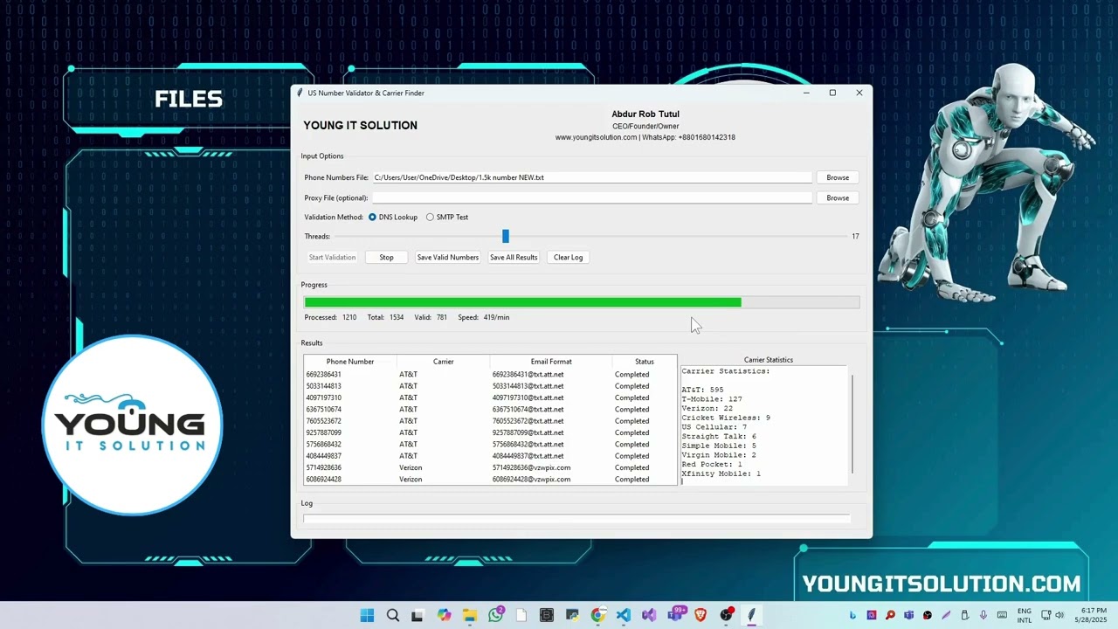This screenshot has height=629, width=1118.
Task: Open Google Chrome from the taskbar
Action: (x=597, y=615)
